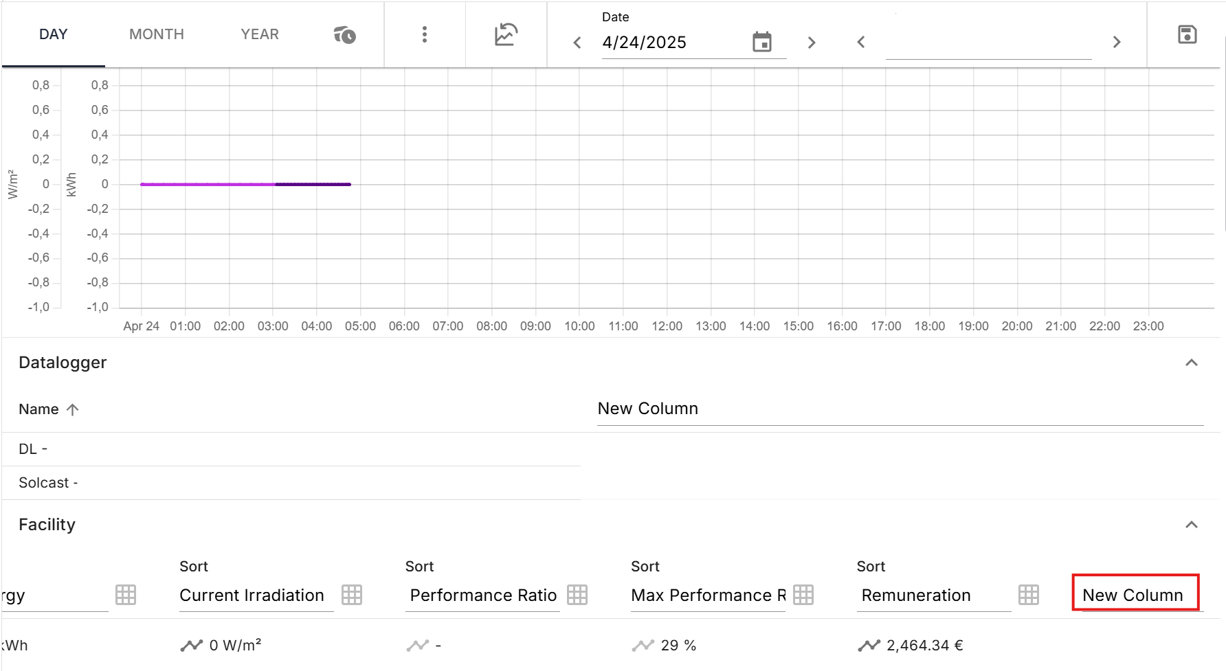
Task: Collapse the Facility section
Action: pos(1191,525)
